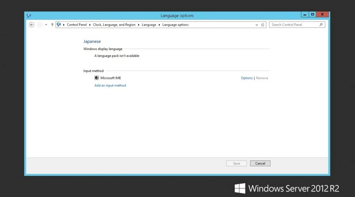Open the Language breadcrumb
The image size is (355, 197).
tap(149, 25)
